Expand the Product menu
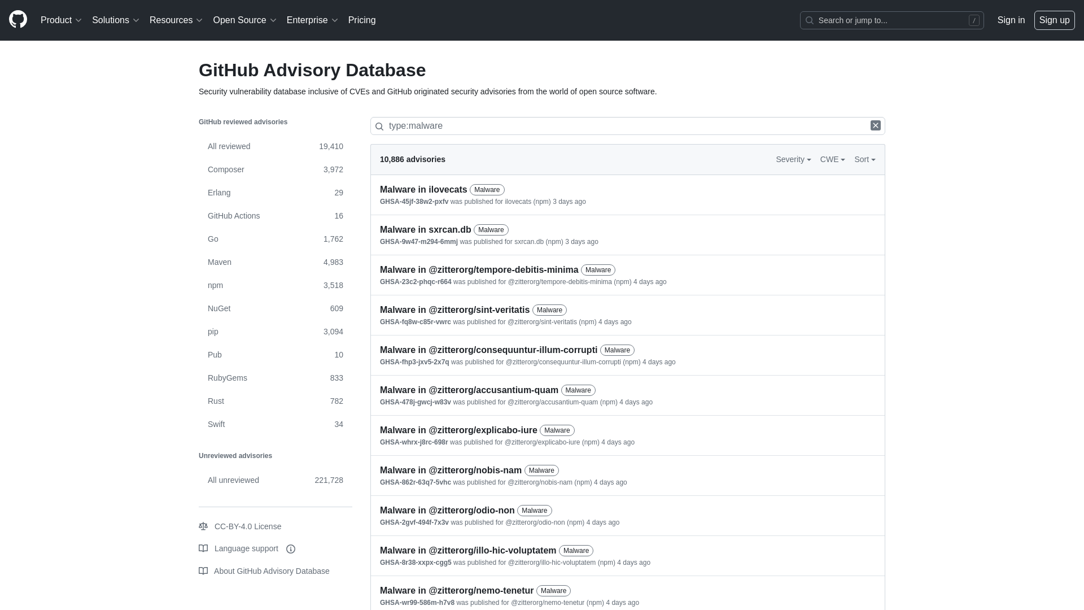Image resolution: width=1084 pixels, height=610 pixels. point(61,20)
